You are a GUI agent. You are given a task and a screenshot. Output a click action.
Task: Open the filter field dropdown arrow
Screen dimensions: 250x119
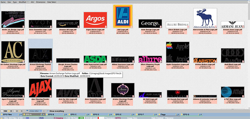click(x=41, y=111)
